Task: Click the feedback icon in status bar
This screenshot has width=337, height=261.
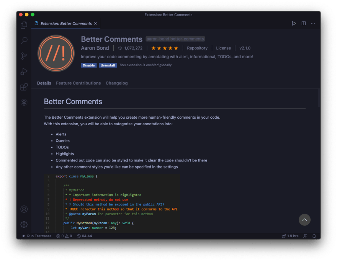Action: pyautogui.click(x=305, y=236)
